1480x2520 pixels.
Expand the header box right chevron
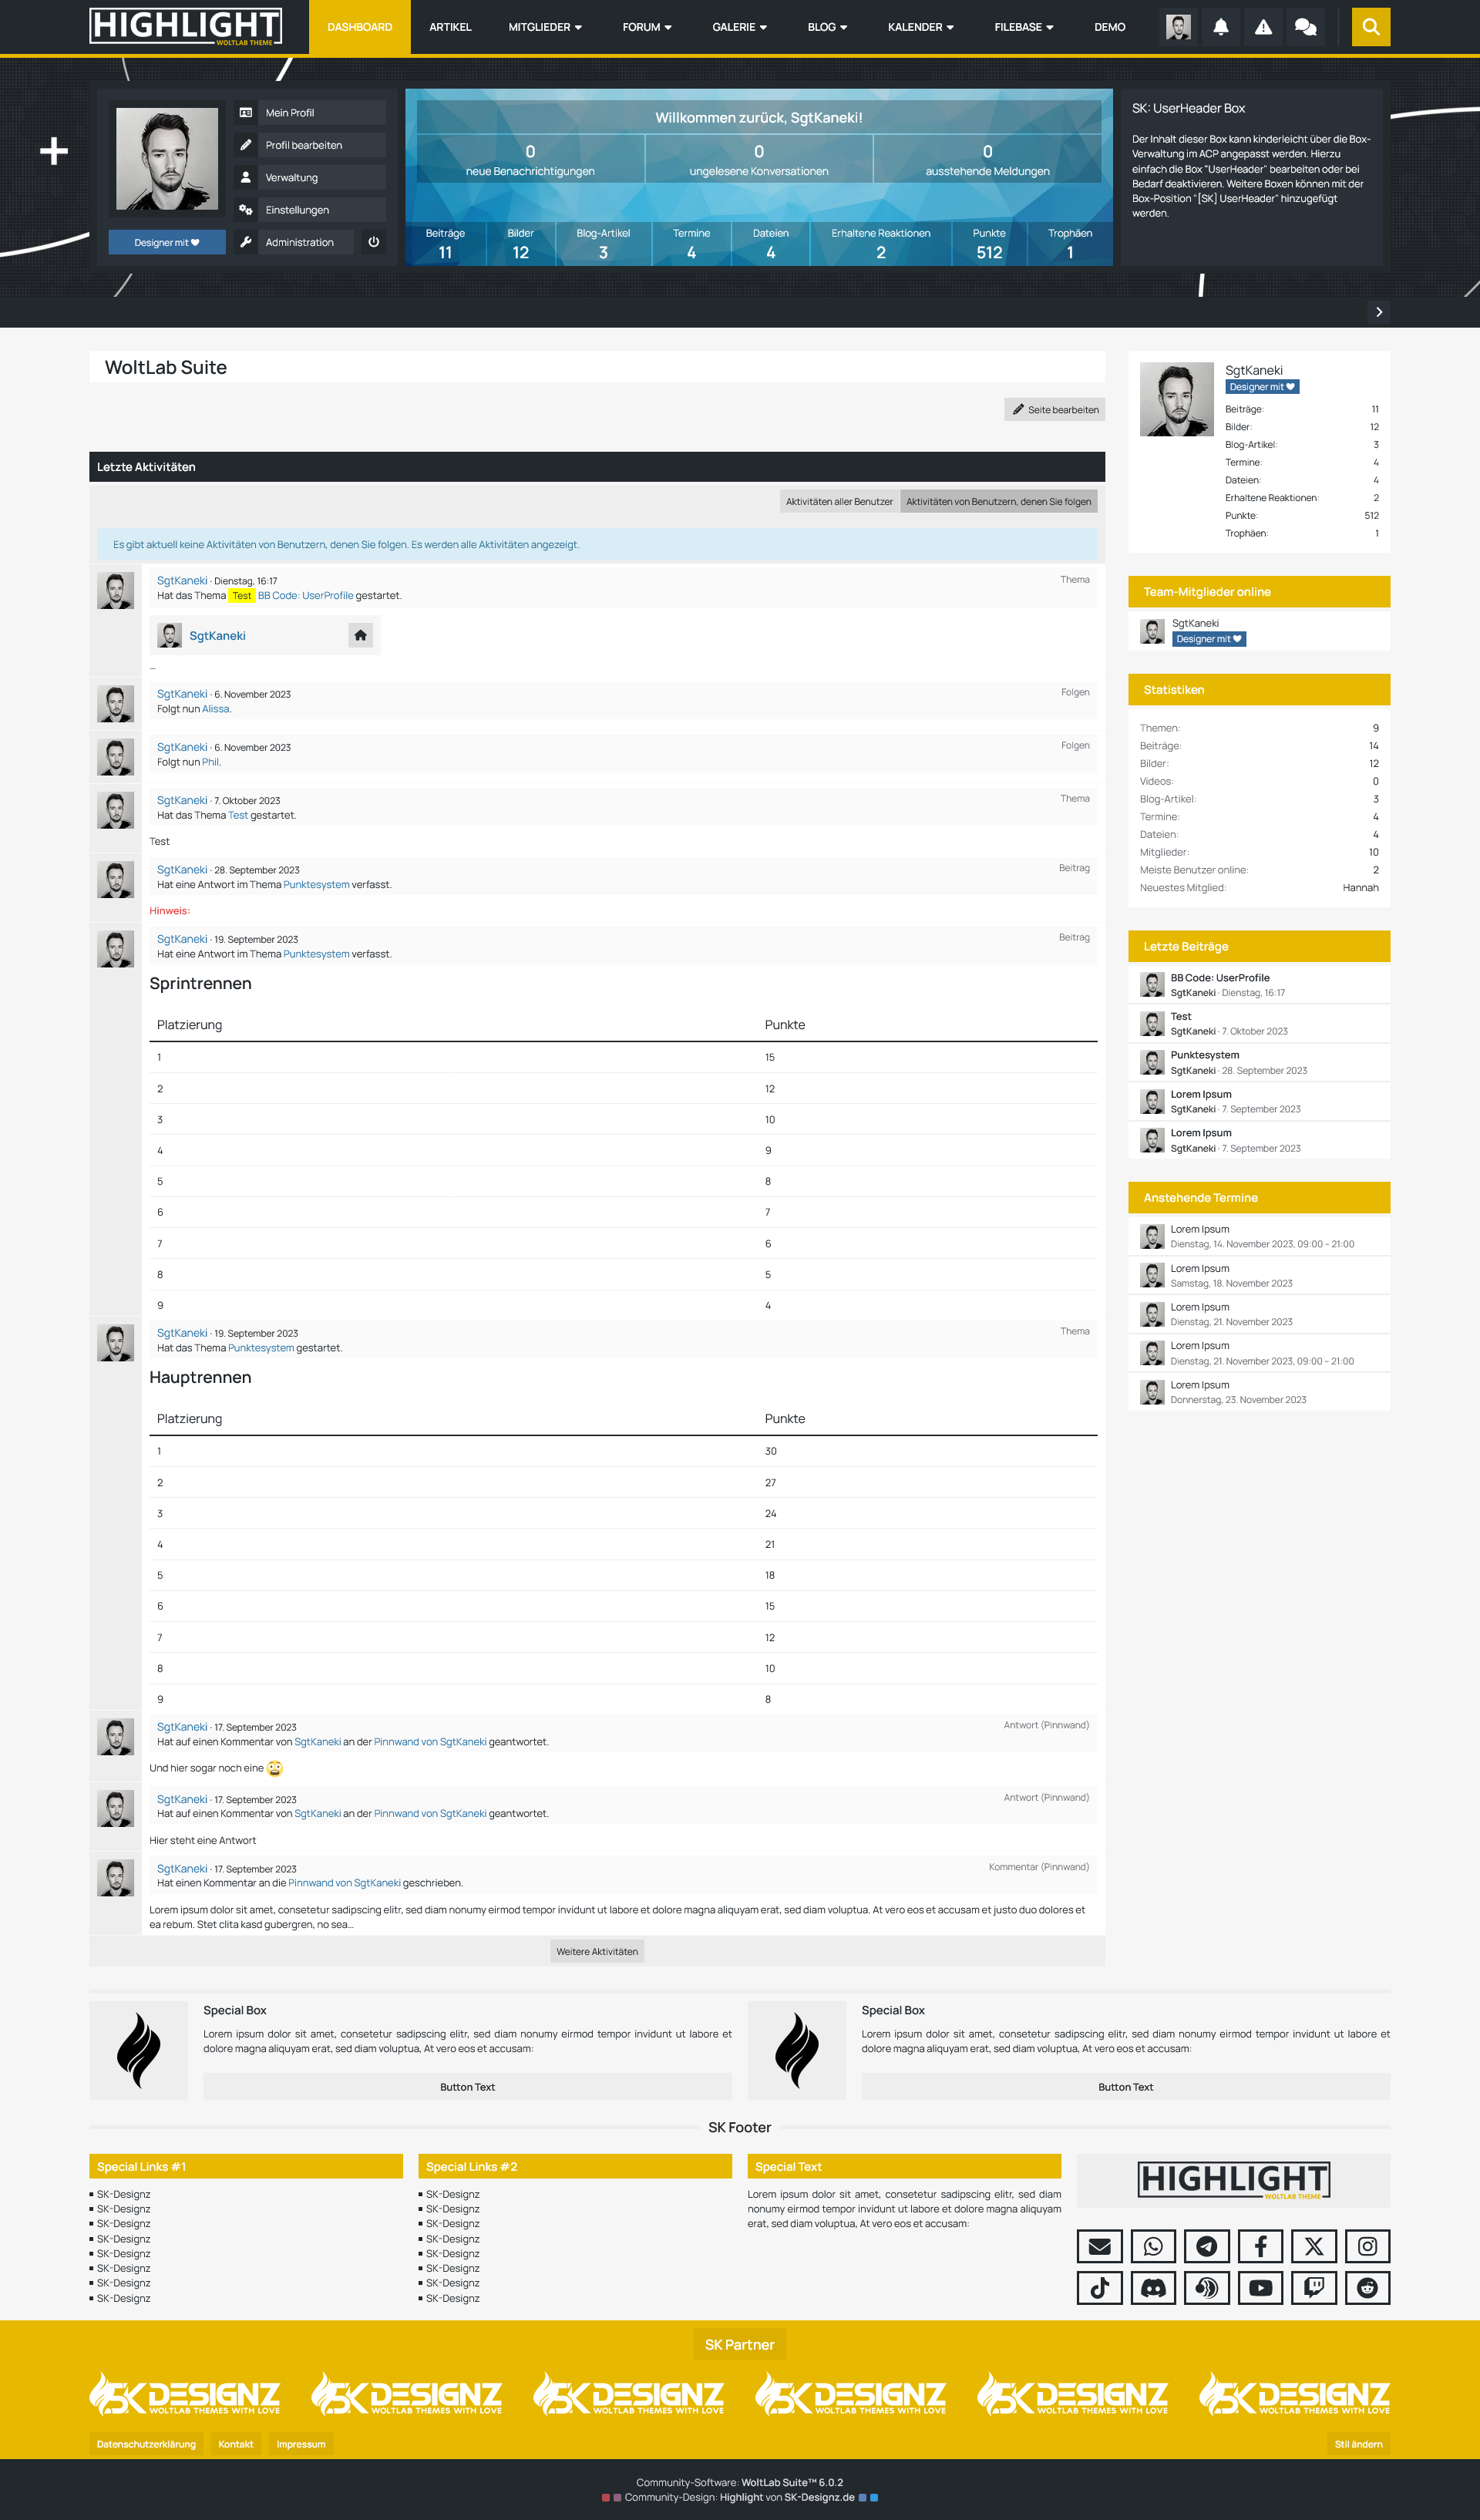[x=1379, y=312]
